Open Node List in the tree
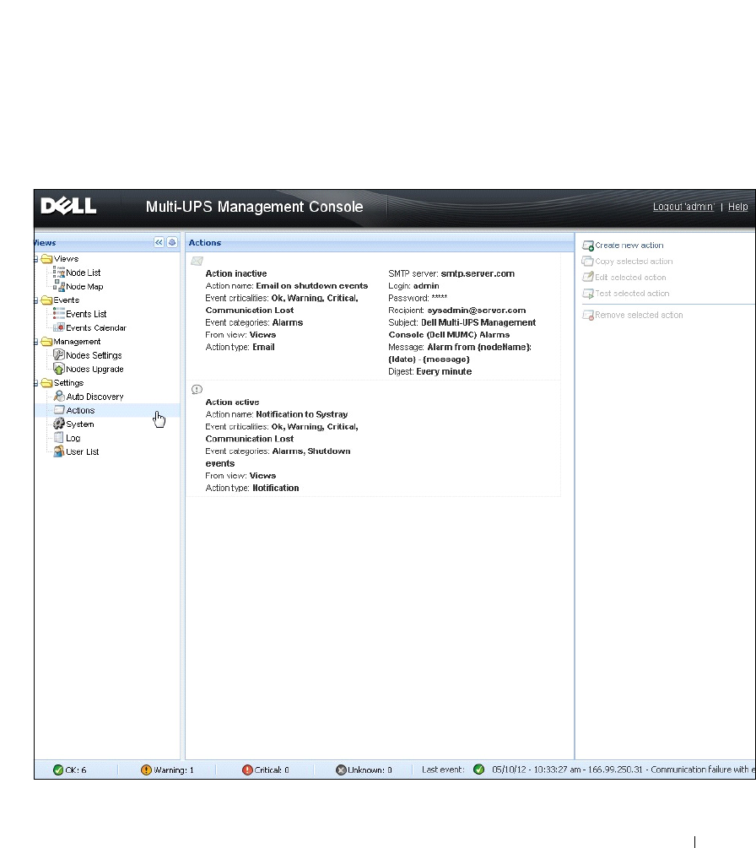Image resolution: width=756 pixels, height=848 pixels. [84, 273]
